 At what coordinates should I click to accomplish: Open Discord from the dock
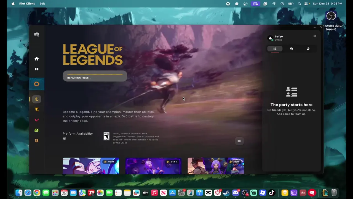[x=236, y=193]
